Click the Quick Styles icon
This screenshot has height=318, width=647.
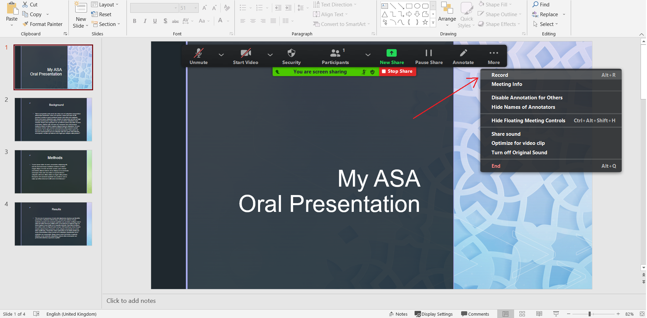(467, 8)
